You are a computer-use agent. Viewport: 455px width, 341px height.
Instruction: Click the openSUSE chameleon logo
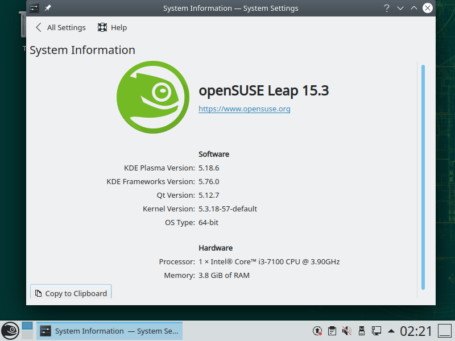pos(153,97)
